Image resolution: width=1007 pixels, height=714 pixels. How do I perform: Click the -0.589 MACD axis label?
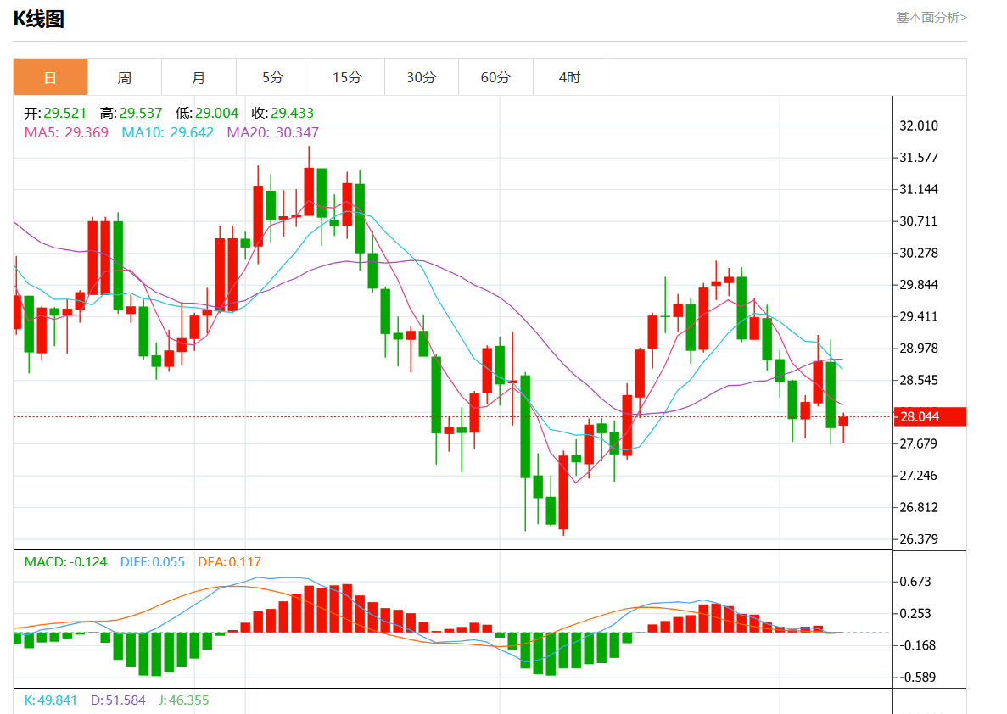coord(917,678)
